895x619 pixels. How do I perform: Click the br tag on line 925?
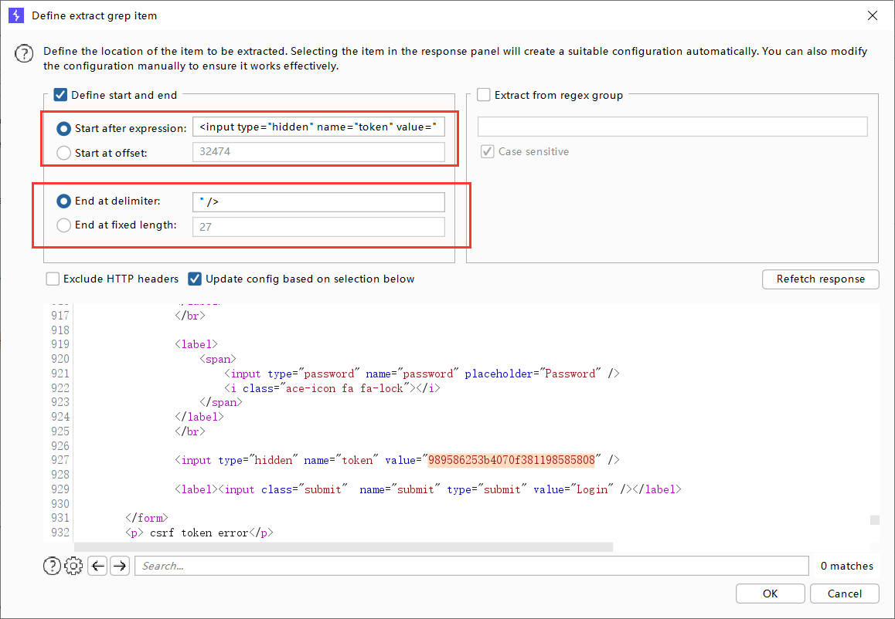(x=190, y=431)
